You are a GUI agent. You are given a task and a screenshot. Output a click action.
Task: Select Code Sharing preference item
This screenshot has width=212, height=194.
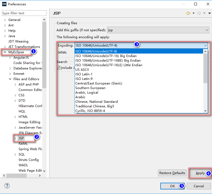pyautogui.click(x=28, y=63)
